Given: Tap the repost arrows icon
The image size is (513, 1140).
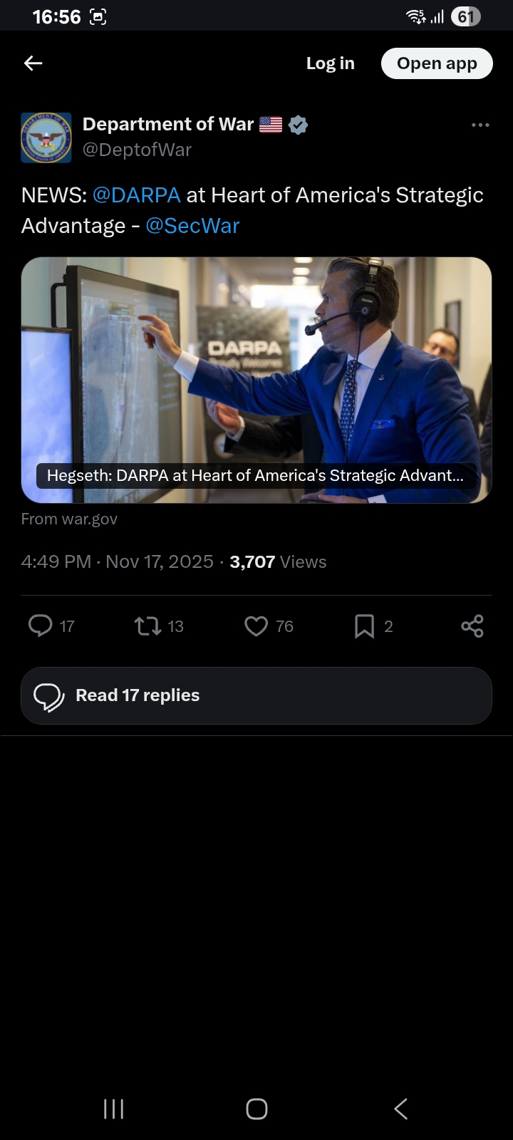Looking at the screenshot, I should [x=147, y=626].
